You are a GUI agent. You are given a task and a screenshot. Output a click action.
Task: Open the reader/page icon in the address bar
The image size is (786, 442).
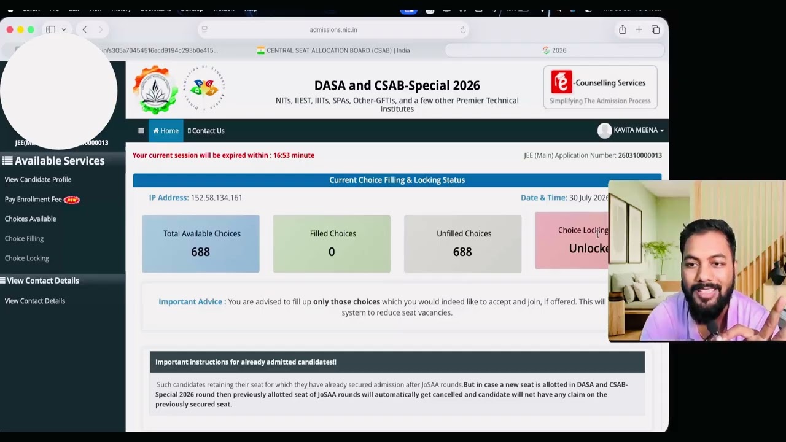tap(204, 29)
